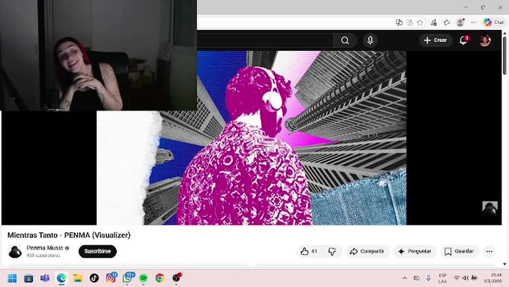
Task: Open the Windows Start menu
Action: (x=12, y=278)
